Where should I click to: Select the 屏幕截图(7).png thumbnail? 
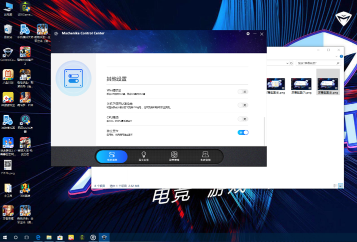tap(301, 86)
